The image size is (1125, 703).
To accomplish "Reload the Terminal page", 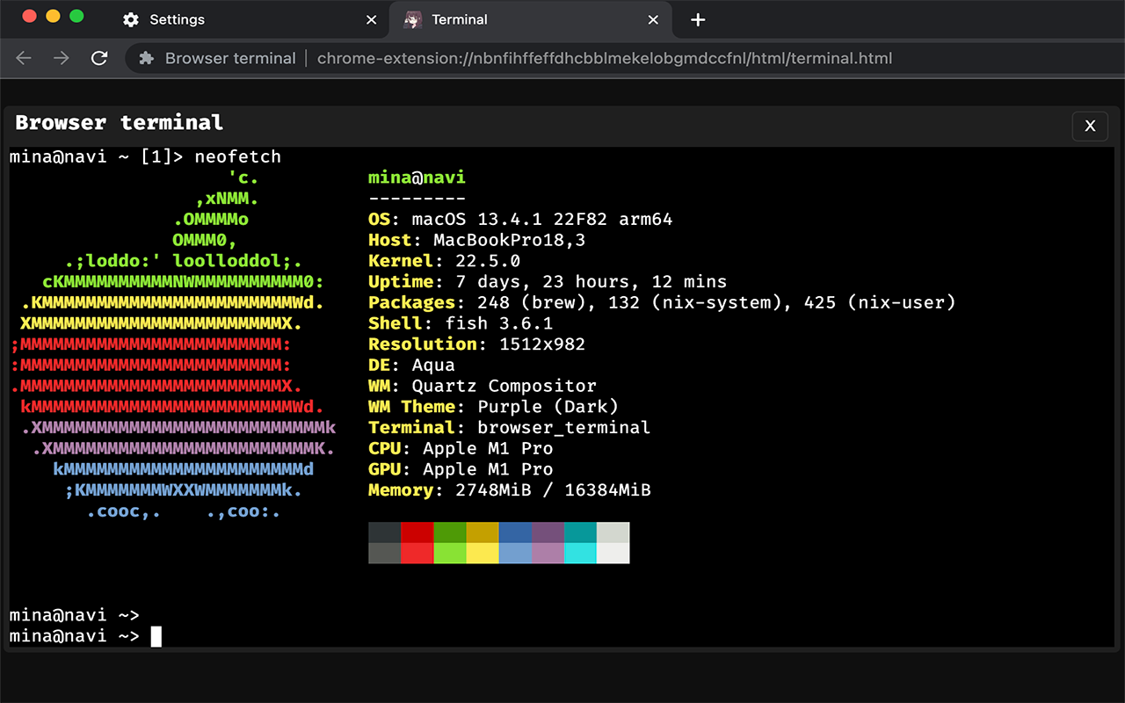I will tap(99, 58).
